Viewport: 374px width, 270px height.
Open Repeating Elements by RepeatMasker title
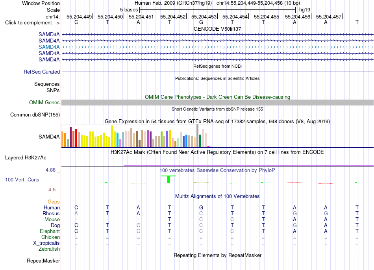click(x=217, y=255)
